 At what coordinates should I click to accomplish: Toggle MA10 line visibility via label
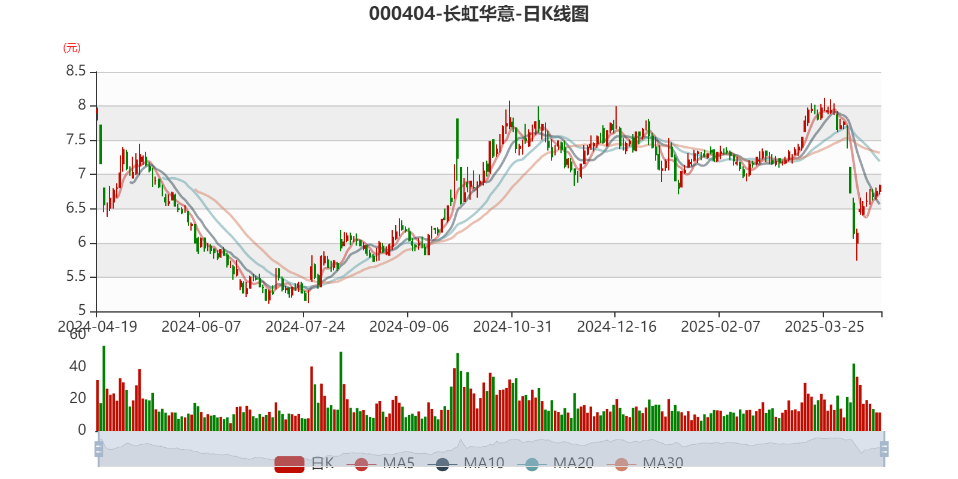coord(484,463)
